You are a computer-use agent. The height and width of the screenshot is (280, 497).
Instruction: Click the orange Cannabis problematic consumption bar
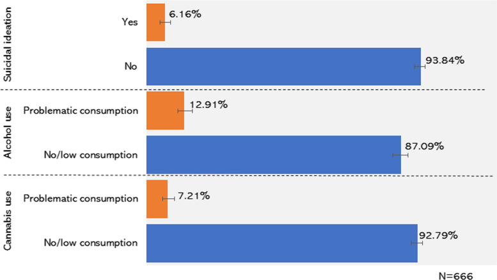[157, 199]
